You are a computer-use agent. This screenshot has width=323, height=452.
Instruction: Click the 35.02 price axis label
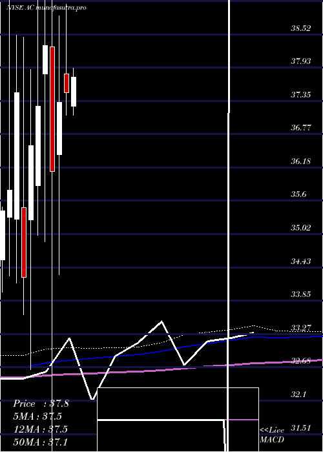coord(301,228)
